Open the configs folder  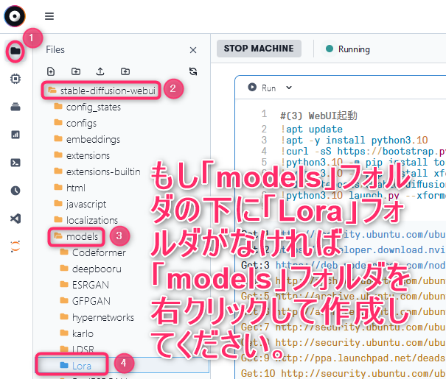tap(75, 123)
